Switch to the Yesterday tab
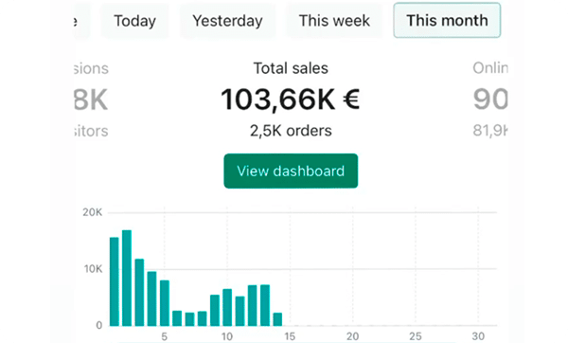568x343 pixels. [x=227, y=21]
